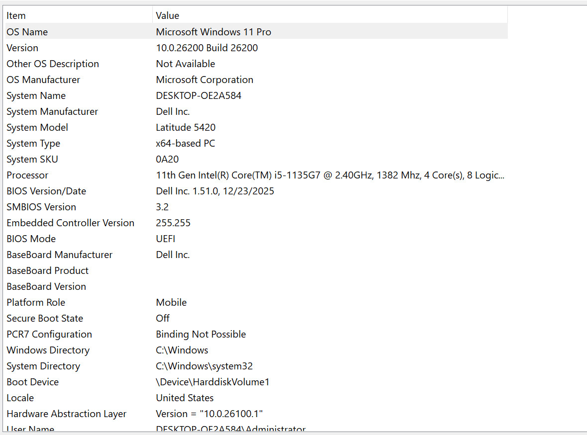Image resolution: width=587 pixels, height=435 pixels.
Task: Click value Version = "10.0.26100.1"
Action: click(x=209, y=414)
